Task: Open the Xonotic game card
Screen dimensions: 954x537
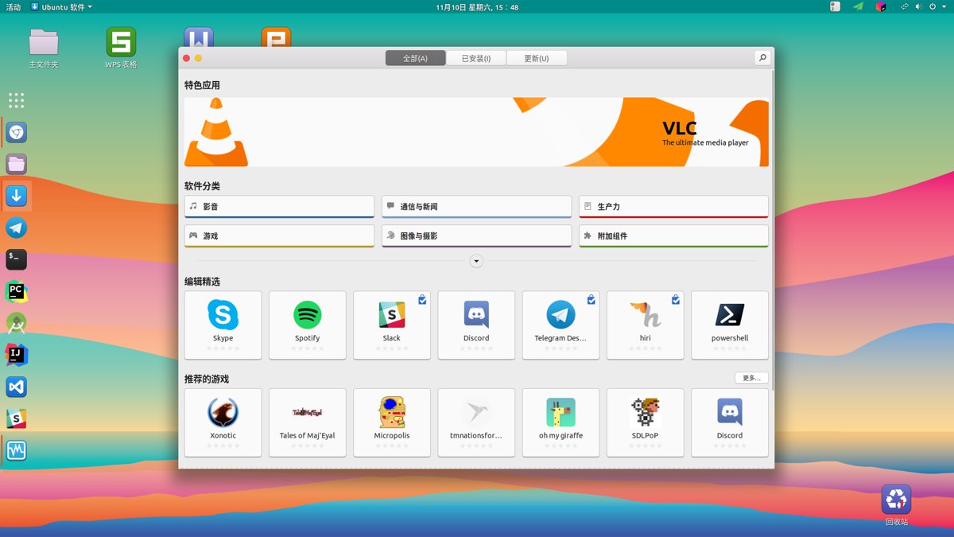Action: (x=223, y=422)
